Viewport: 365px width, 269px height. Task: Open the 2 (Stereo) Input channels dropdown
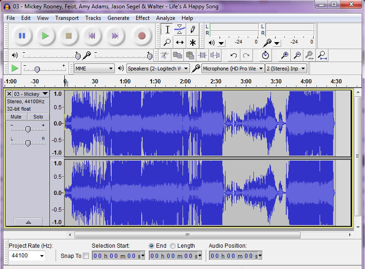pyautogui.click(x=286, y=69)
